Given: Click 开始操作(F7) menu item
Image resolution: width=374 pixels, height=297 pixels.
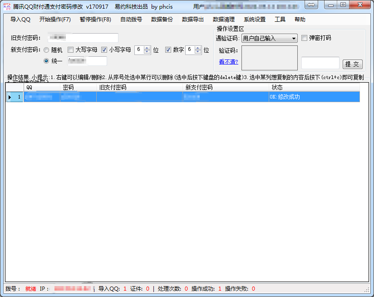Looking at the screenshot, I should point(55,20).
